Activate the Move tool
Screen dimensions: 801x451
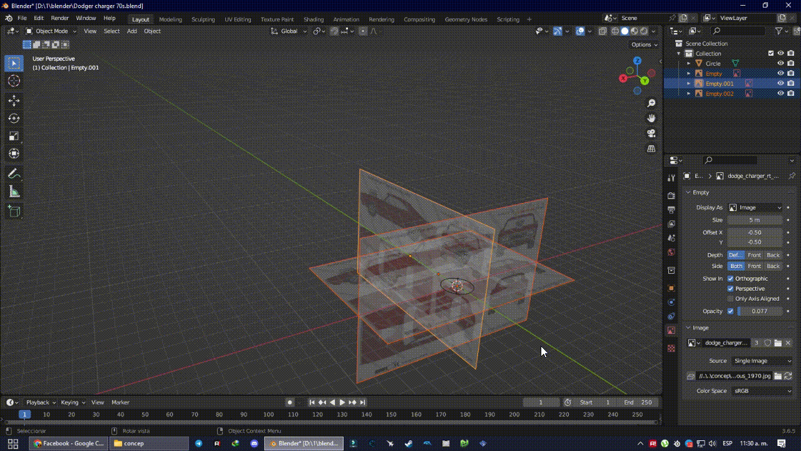pyautogui.click(x=14, y=101)
